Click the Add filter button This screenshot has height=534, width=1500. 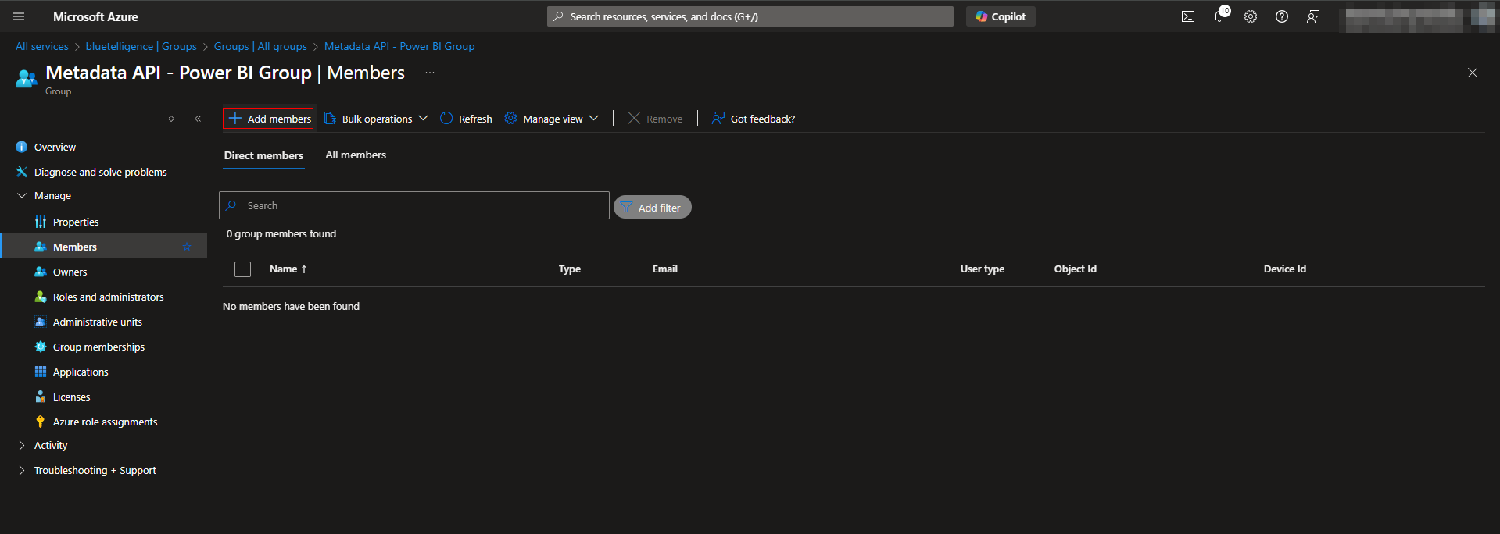652,208
